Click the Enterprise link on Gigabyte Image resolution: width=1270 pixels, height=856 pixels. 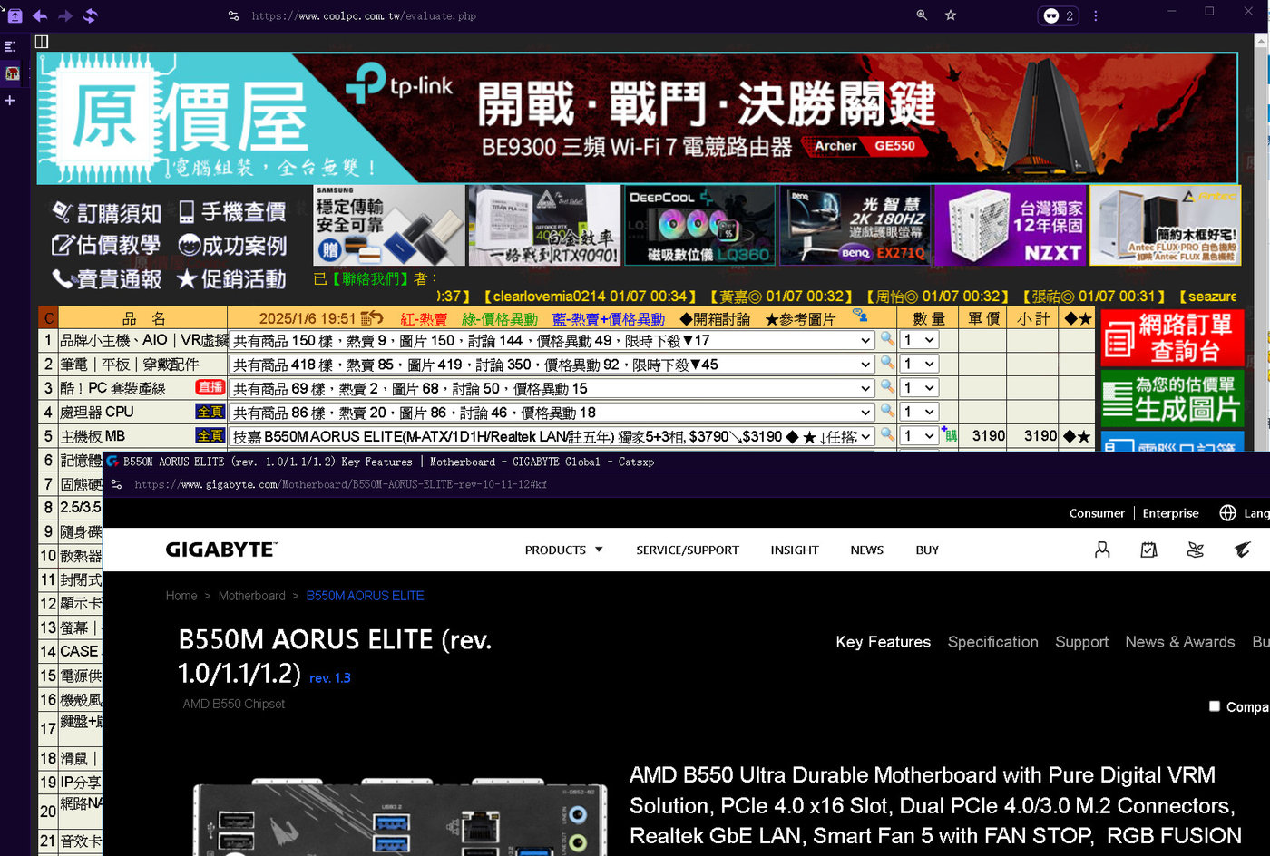pos(1170,513)
